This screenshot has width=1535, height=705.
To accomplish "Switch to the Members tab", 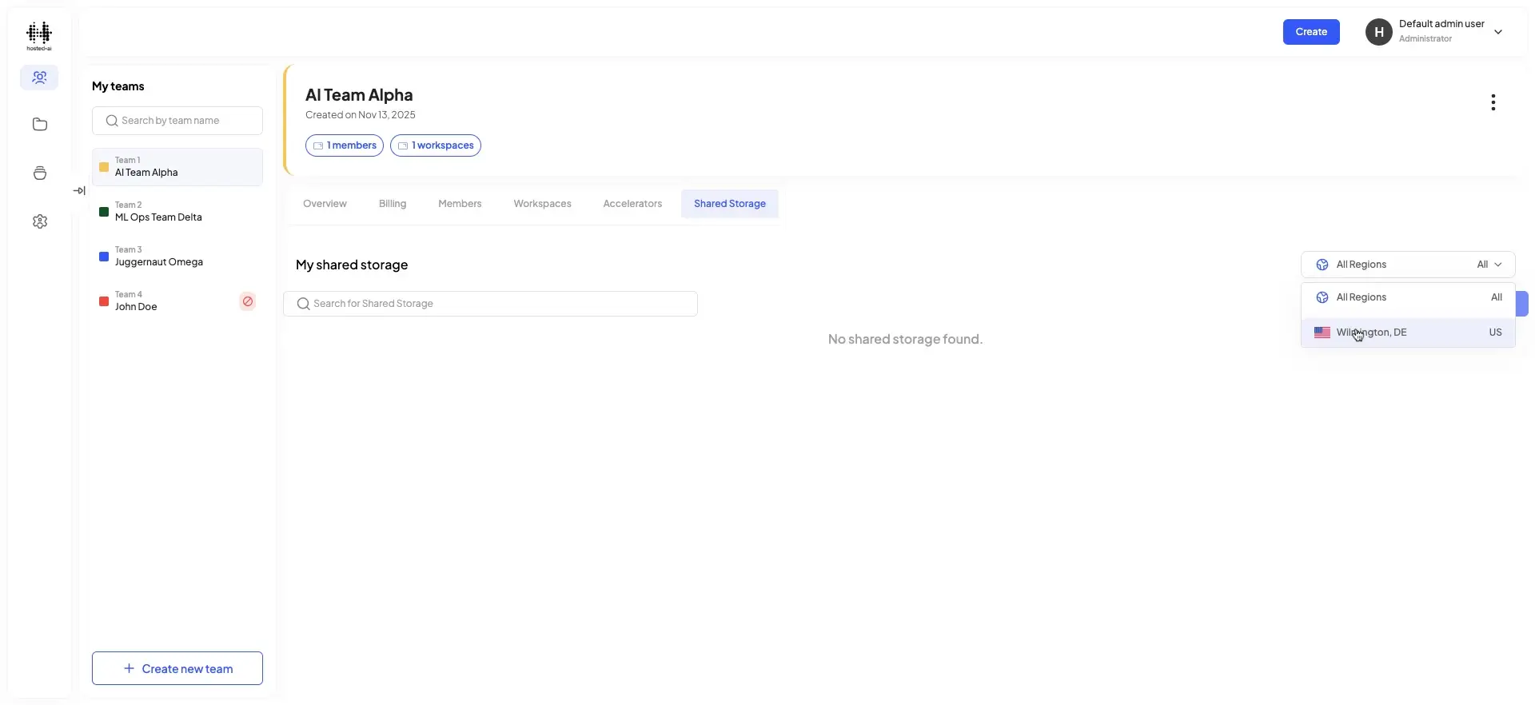I will tap(460, 204).
